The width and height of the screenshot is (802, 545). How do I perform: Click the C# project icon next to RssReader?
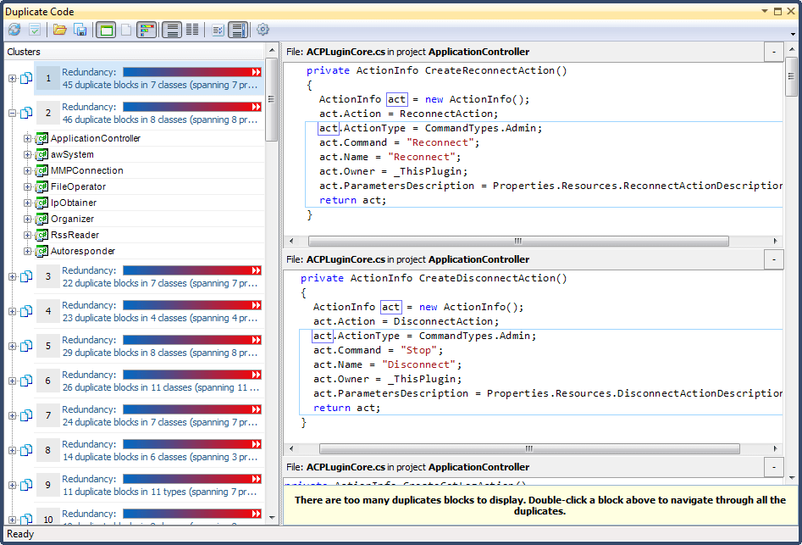click(x=41, y=235)
